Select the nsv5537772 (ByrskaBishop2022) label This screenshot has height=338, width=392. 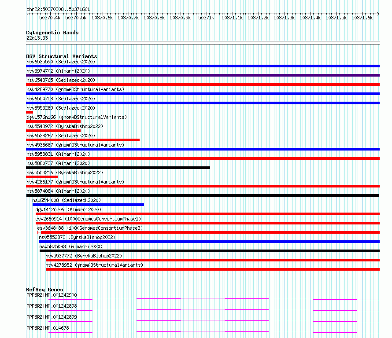[84, 256]
